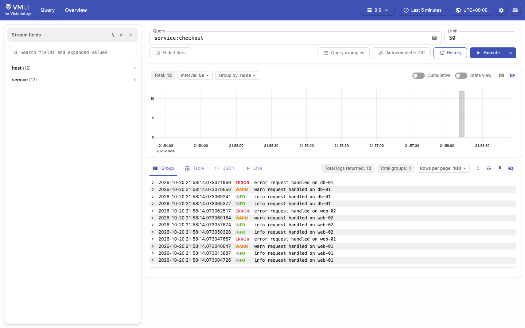Focus the Limit input field

click(x=480, y=38)
